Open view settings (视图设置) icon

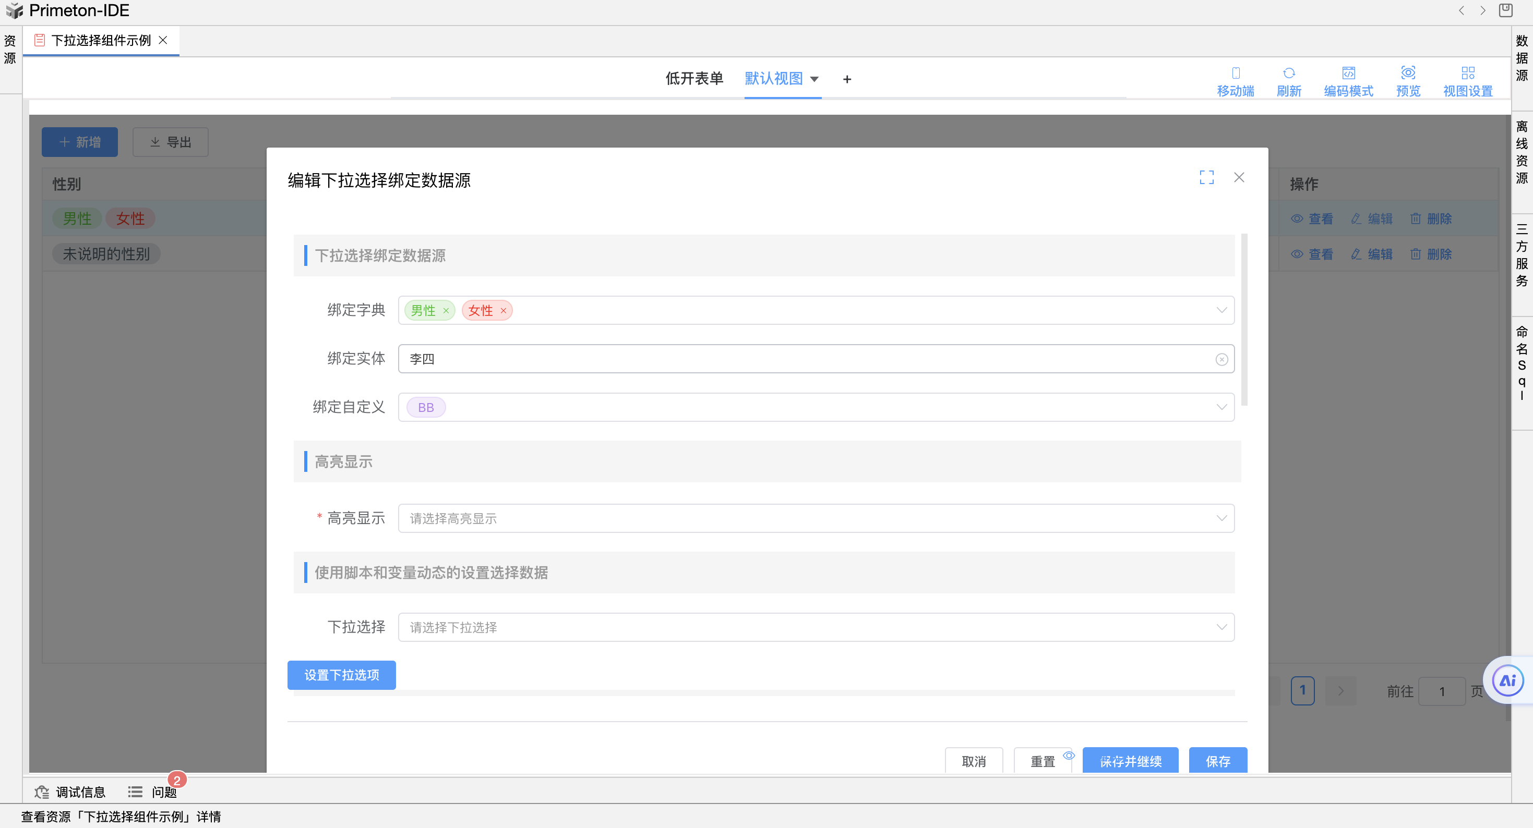point(1468,73)
